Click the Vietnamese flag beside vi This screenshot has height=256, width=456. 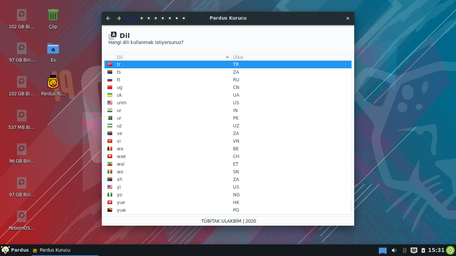(110, 141)
